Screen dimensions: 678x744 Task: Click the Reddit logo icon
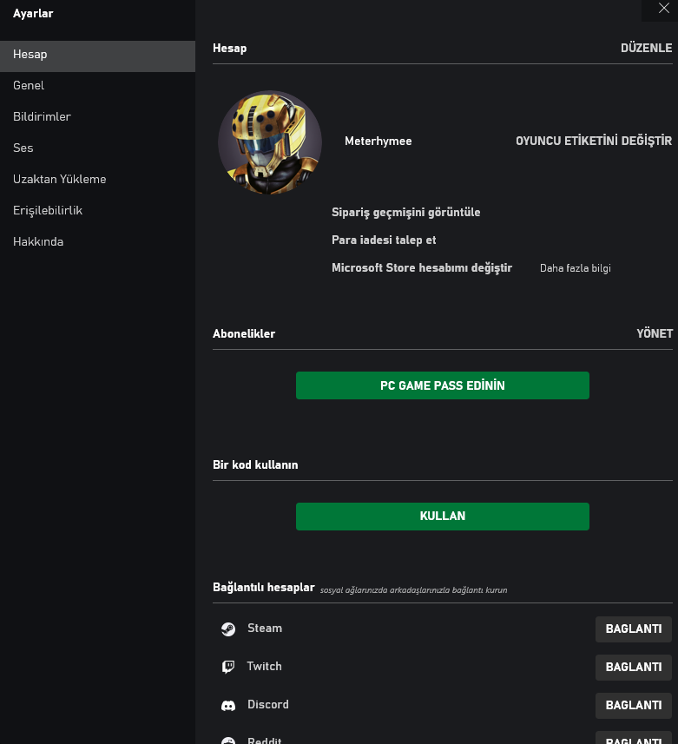[228, 741]
